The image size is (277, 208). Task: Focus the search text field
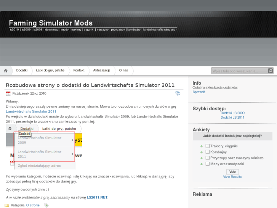pos(239,71)
